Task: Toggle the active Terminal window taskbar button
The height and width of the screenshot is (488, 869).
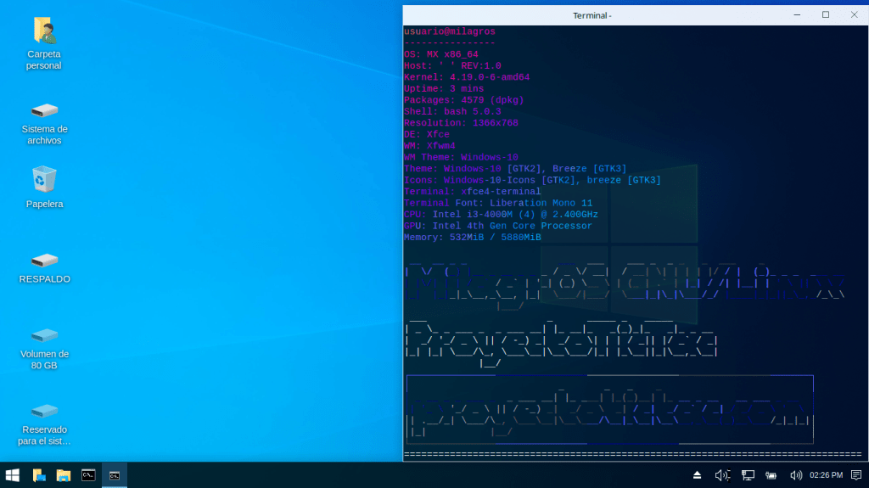Action: pyautogui.click(x=114, y=475)
